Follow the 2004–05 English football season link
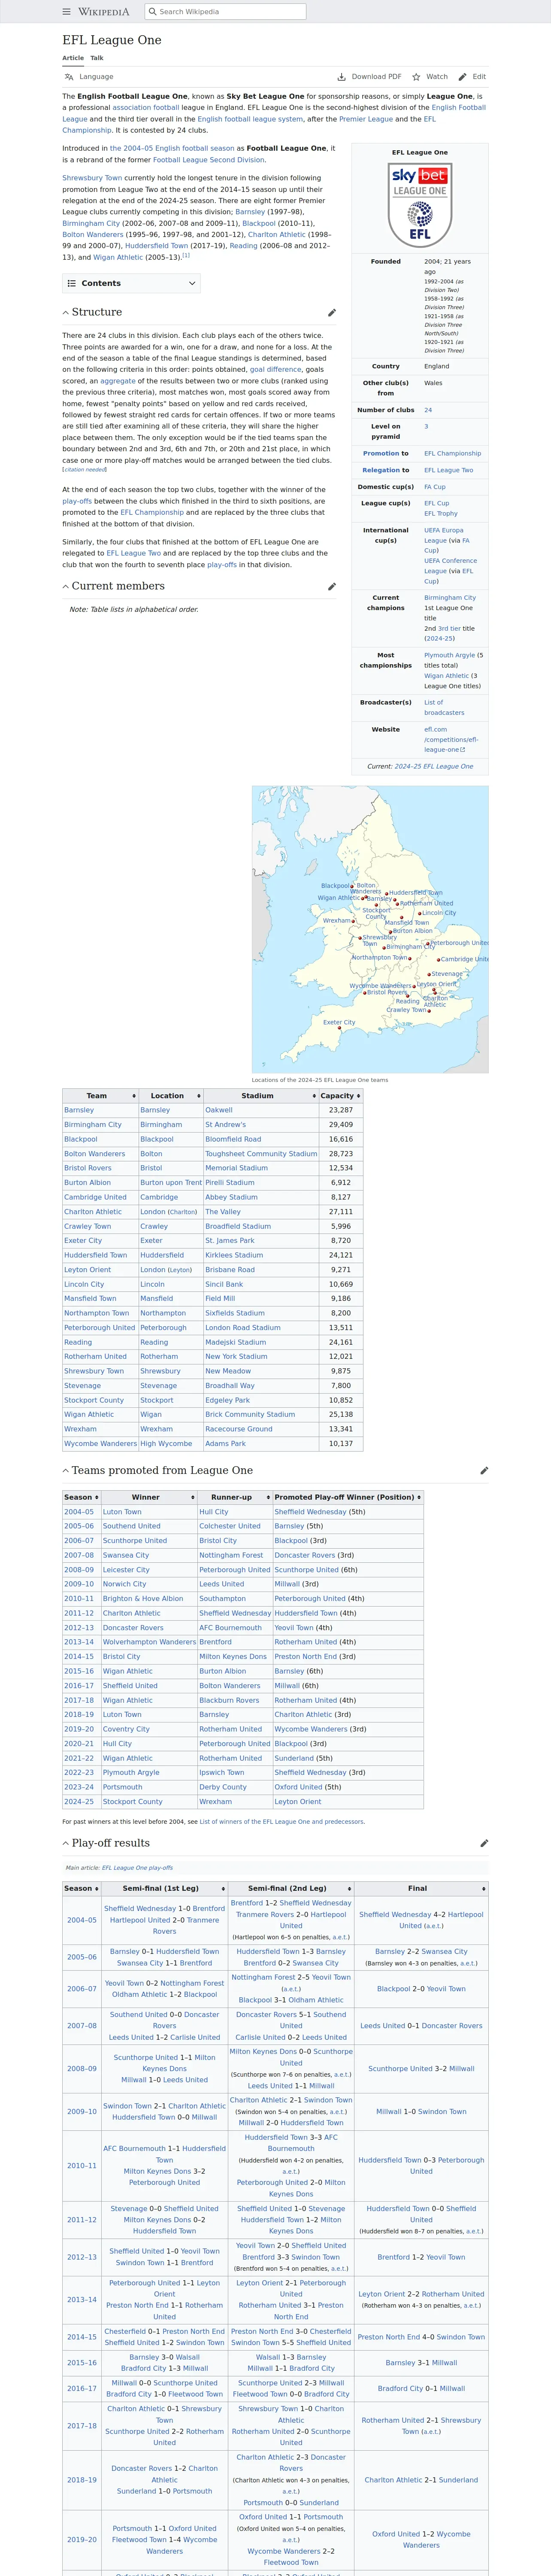Viewport: 551px width, 2576px height. (172, 148)
